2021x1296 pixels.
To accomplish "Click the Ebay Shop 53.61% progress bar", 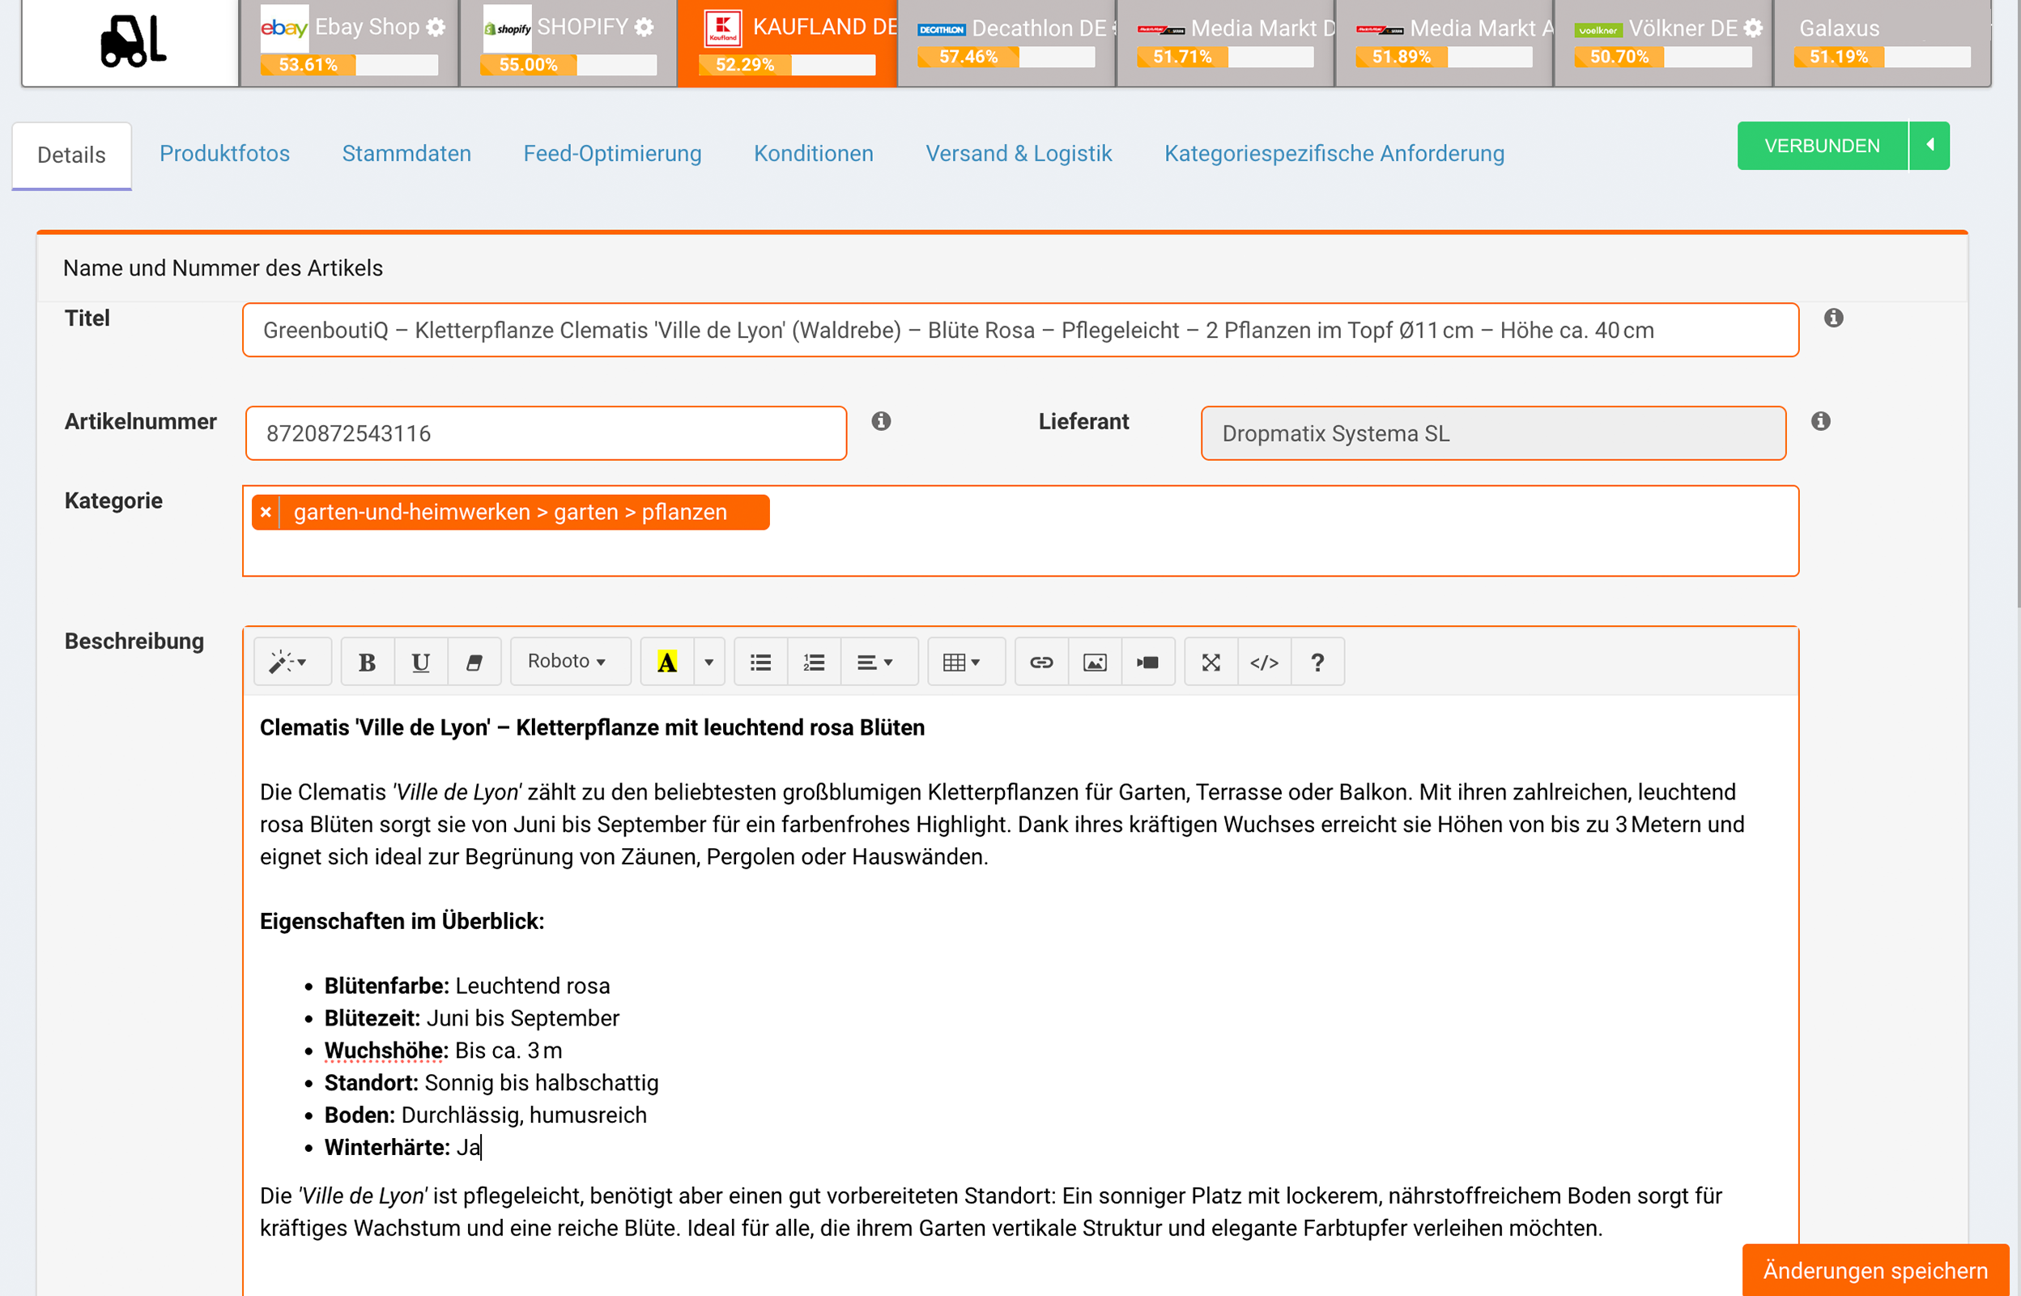I will click(349, 65).
